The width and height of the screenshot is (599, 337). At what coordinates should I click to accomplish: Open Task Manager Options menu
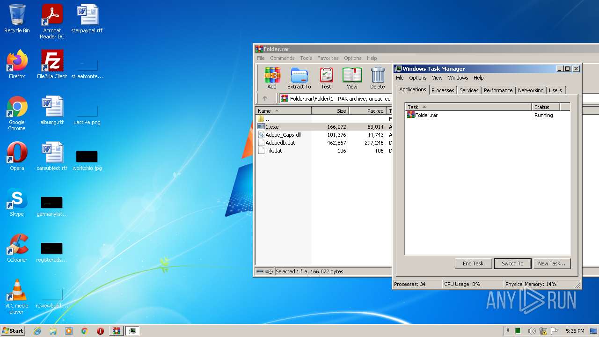point(418,78)
